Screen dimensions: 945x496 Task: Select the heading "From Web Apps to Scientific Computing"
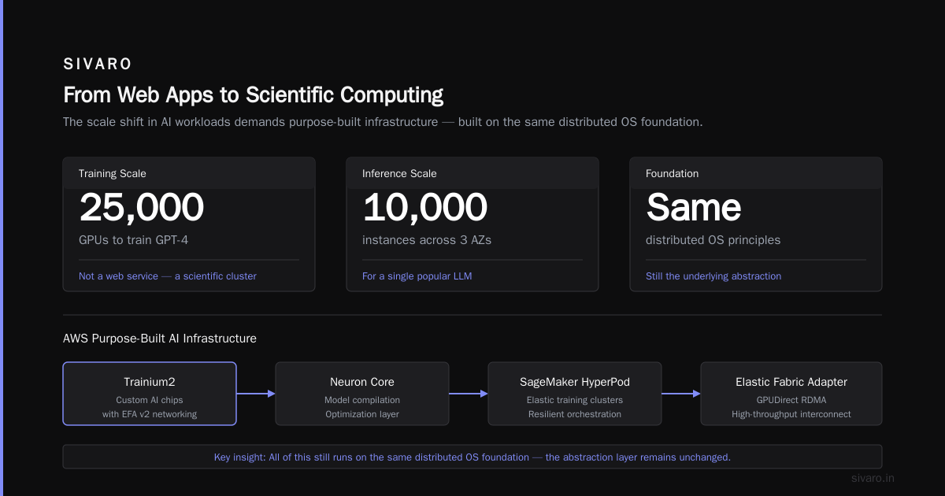click(253, 95)
